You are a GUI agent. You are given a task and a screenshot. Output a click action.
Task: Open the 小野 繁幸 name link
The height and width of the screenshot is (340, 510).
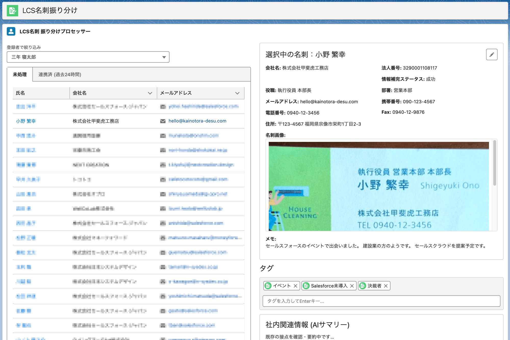26,121
